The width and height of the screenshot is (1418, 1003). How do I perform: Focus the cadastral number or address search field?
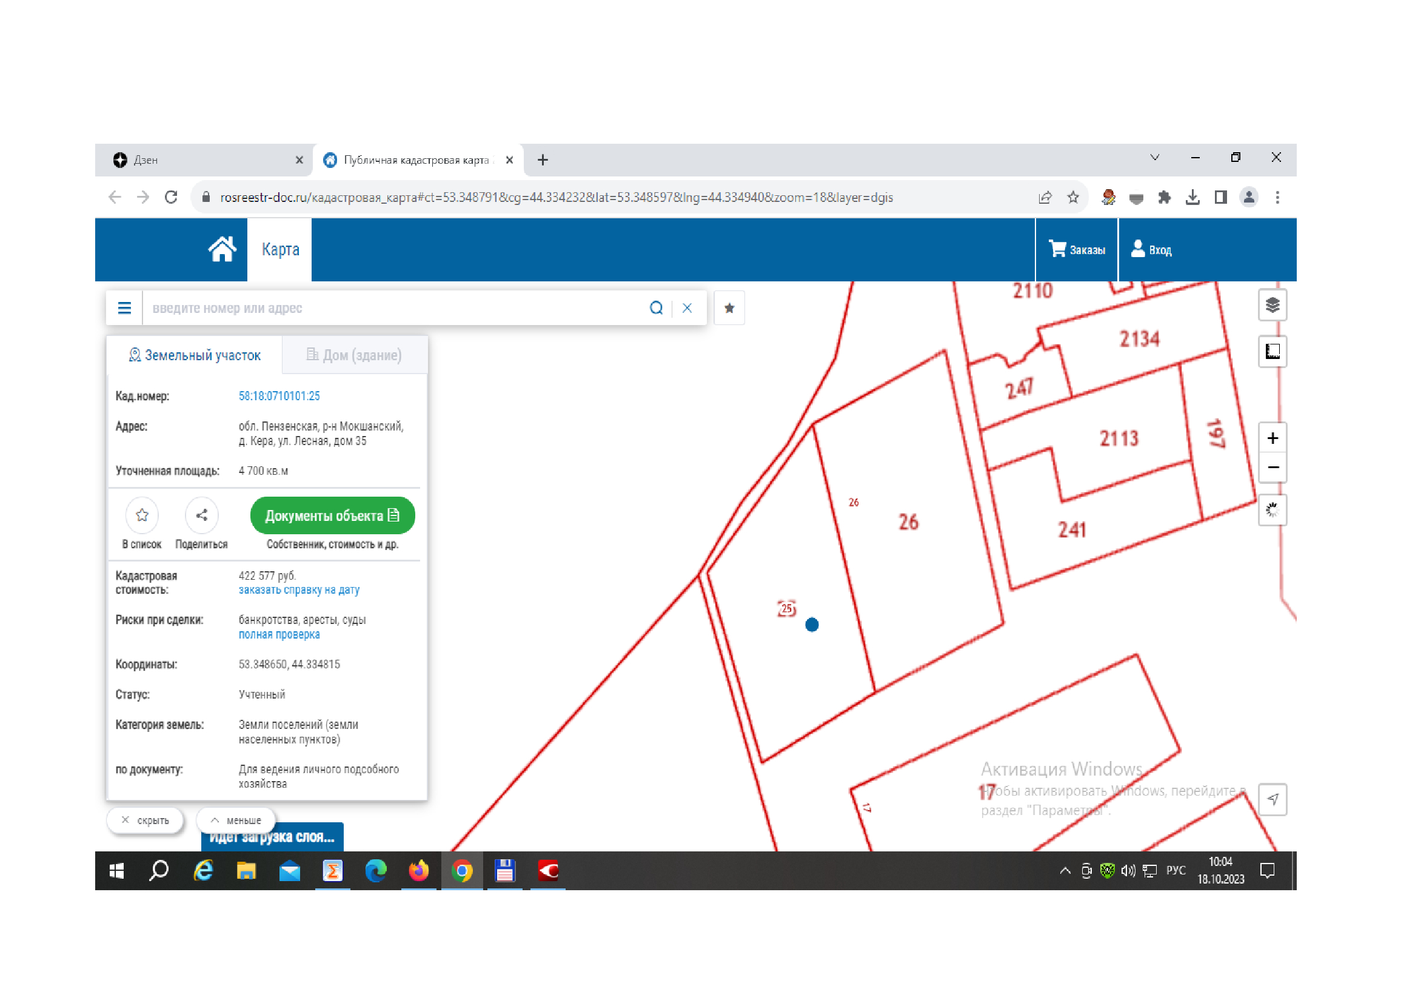(395, 307)
